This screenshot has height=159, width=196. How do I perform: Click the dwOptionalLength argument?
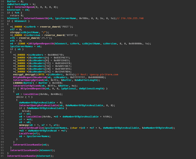91,89
